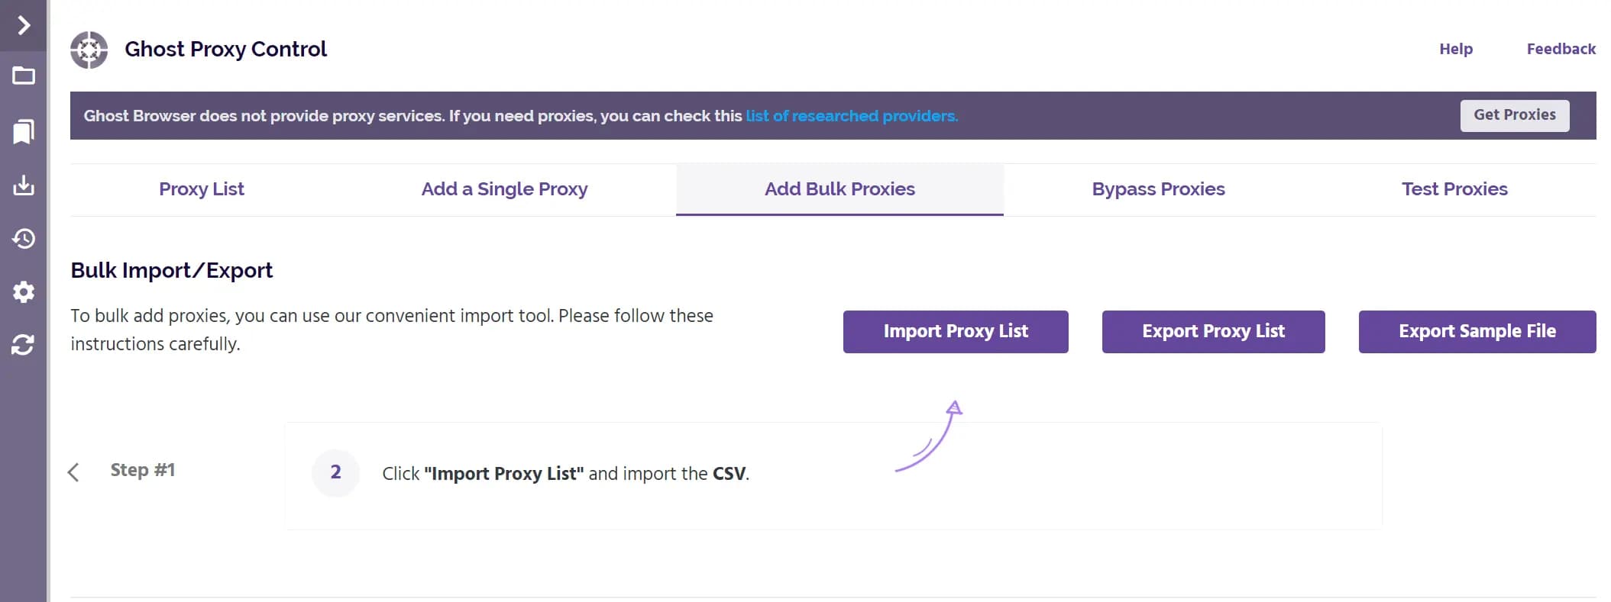The width and height of the screenshot is (1611, 602).
Task: Open bookmarks from the left sidebar
Action: 24,131
